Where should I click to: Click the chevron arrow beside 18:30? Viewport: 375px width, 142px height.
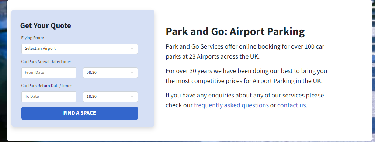tap(132, 97)
